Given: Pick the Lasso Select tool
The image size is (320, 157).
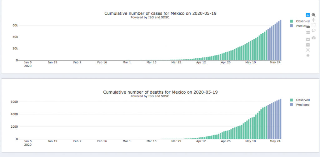Looking at the screenshot, I should click(313, 31).
